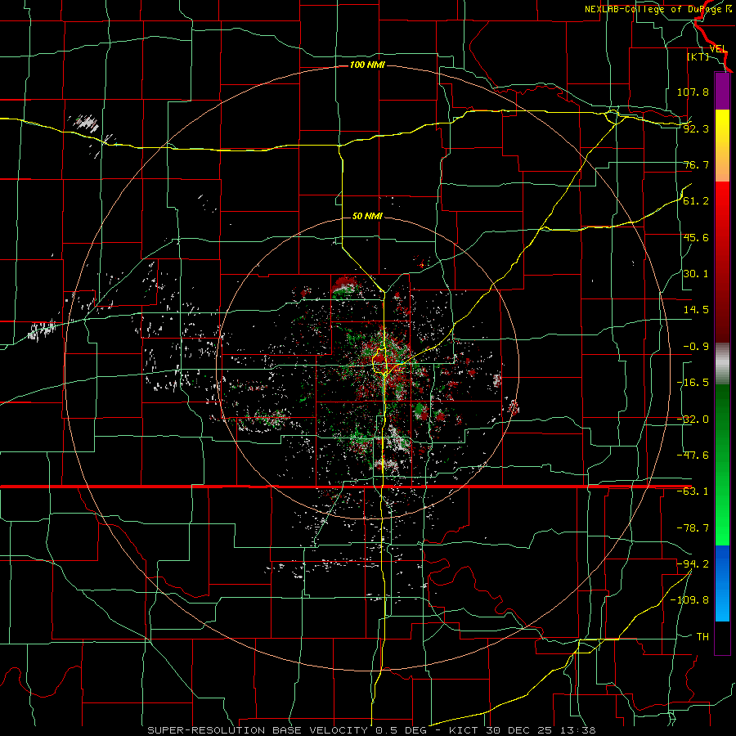Click the 100 NMI range ring label
This screenshot has width=736, height=736.
point(367,65)
